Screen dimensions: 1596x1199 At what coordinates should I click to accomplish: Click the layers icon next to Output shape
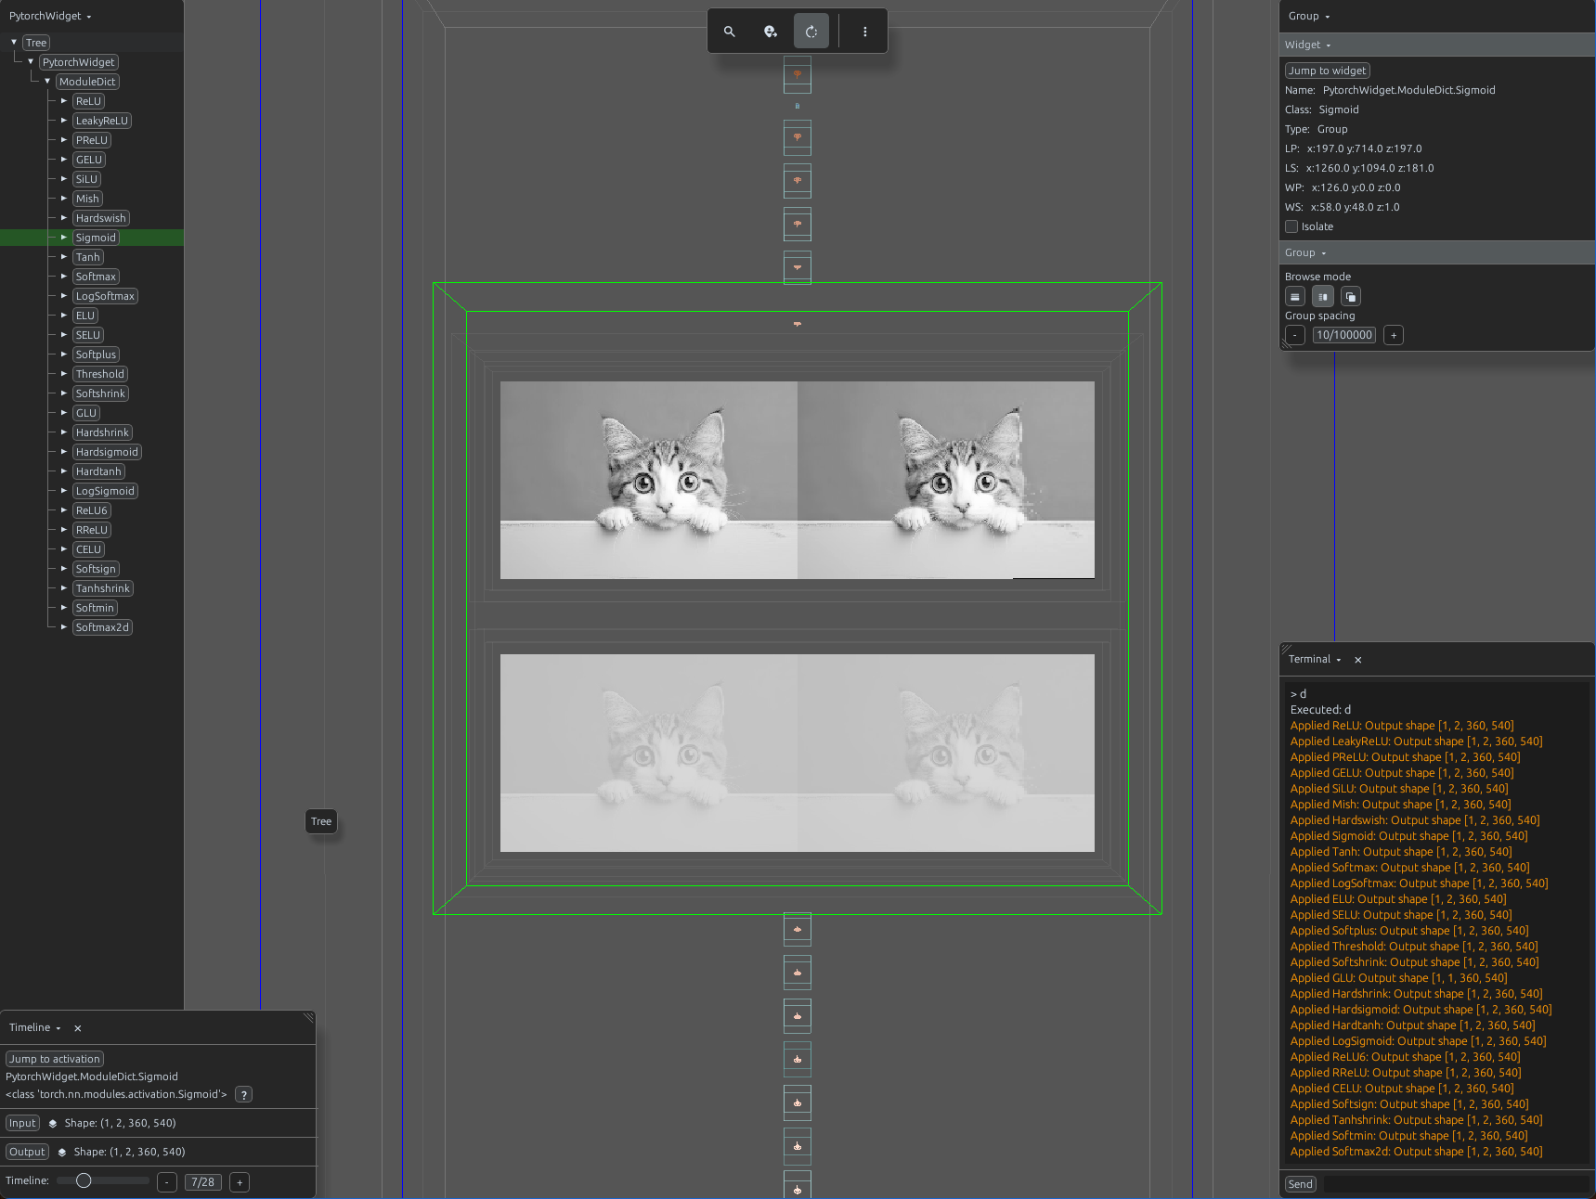(62, 1153)
